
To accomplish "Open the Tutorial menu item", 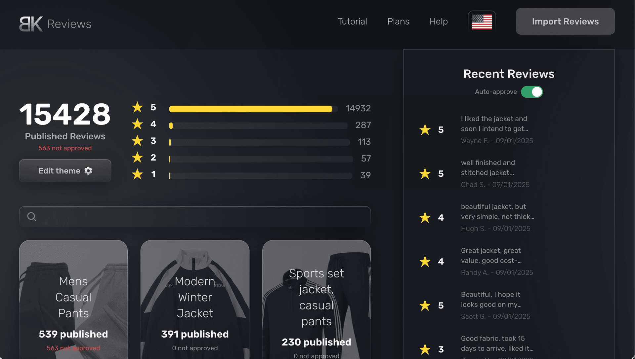I will tap(352, 21).
